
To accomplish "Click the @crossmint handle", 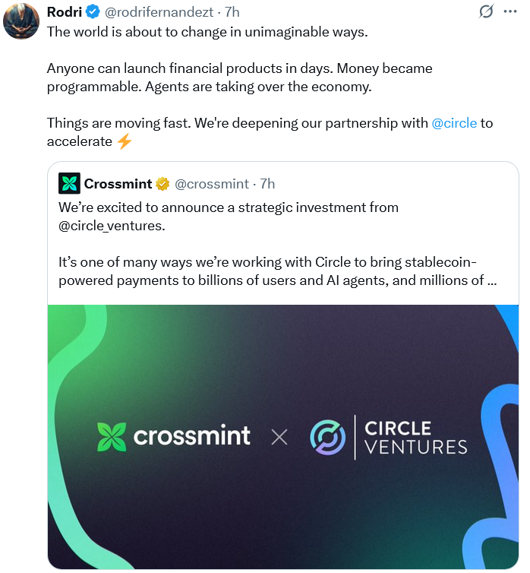I will (212, 184).
